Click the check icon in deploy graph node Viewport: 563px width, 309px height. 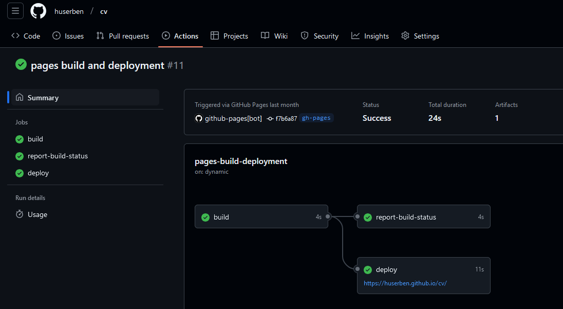tap(368, 269)
